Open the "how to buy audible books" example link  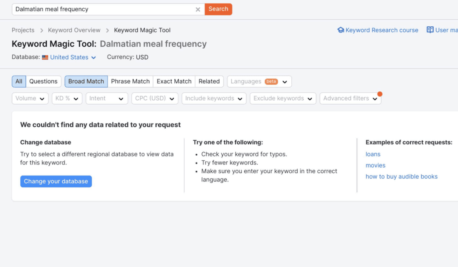401,177
